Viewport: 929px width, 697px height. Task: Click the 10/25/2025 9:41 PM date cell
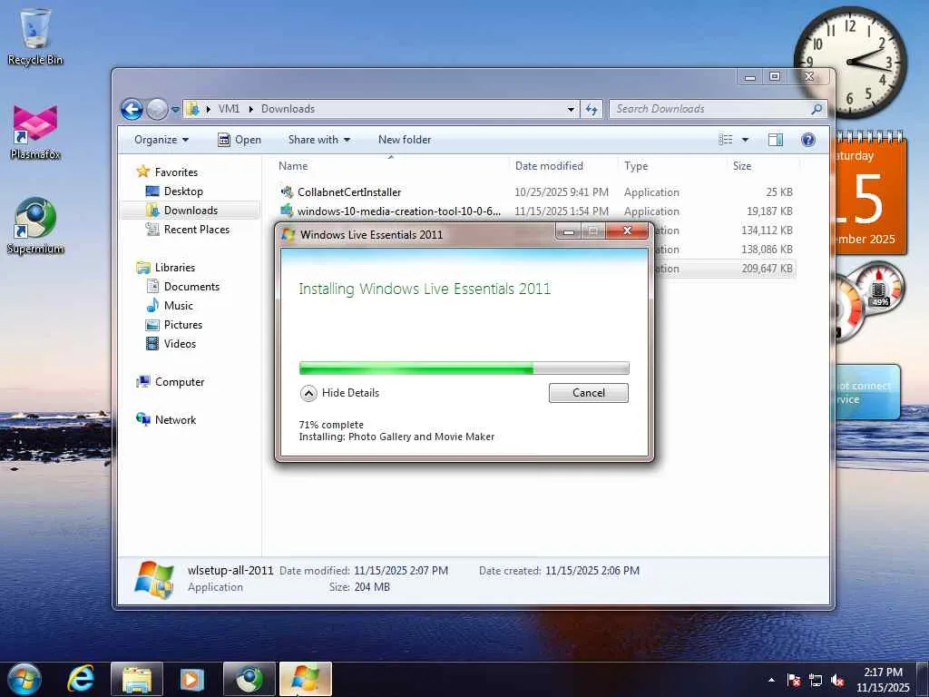[561, 192]
